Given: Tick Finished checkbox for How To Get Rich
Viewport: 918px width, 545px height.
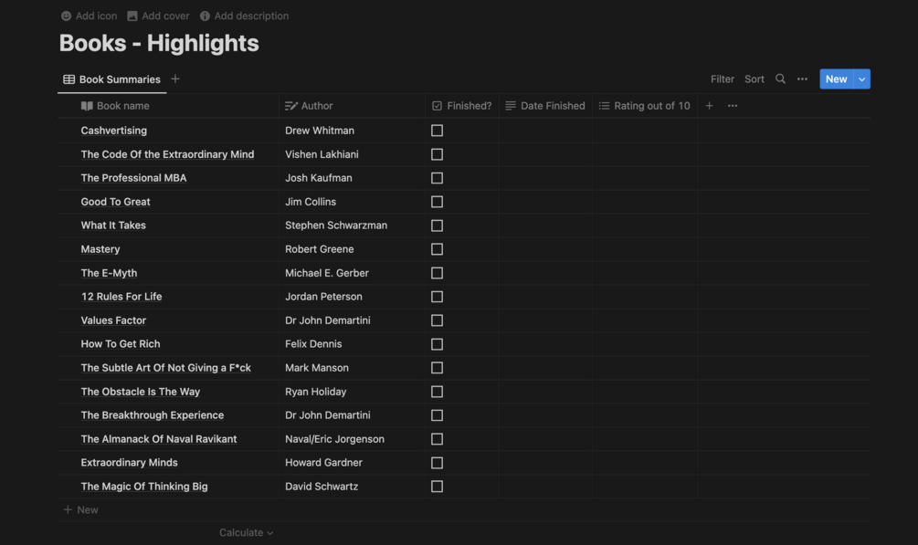Looking at the screenshot, I should click(x=437, y=344).
